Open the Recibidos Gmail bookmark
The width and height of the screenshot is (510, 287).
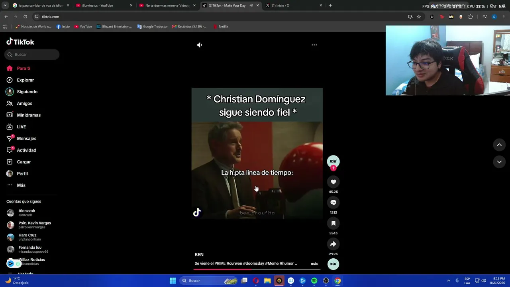189,27
